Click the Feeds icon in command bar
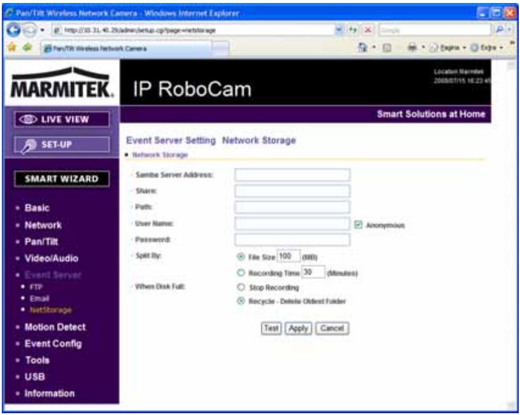The width and height of the screenshot is (520, 415). [x=387, y=48]
